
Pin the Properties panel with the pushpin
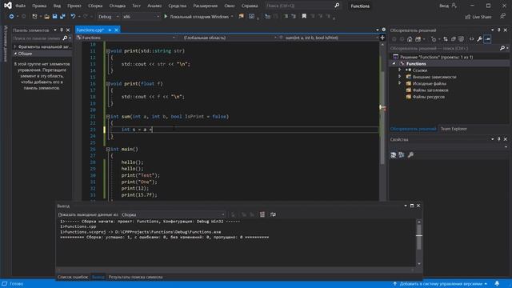pyautogui.click(x=499, y=139)
